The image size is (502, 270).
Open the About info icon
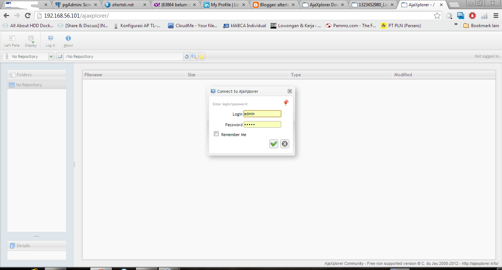click(x=68, y=41)
